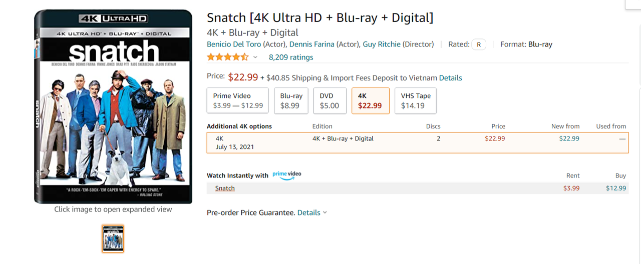Click the star rating icons
641x264 pixels.
[228, 57]
